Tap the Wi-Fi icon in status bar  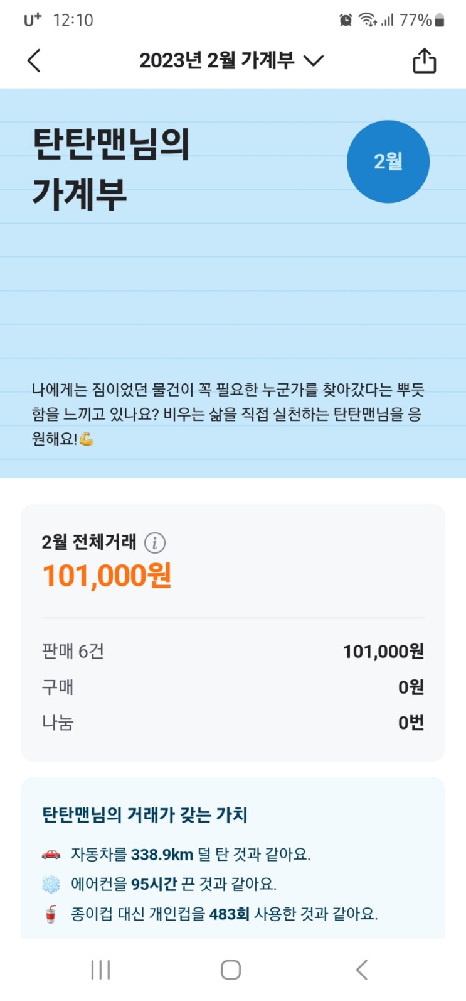point(368,20)
